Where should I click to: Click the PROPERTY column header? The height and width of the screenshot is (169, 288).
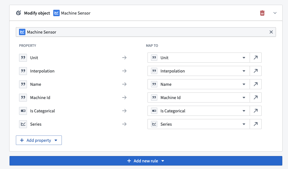[28, 46]
